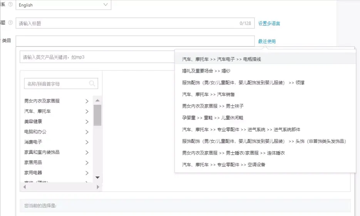Click the 类目 category input field

135,41
